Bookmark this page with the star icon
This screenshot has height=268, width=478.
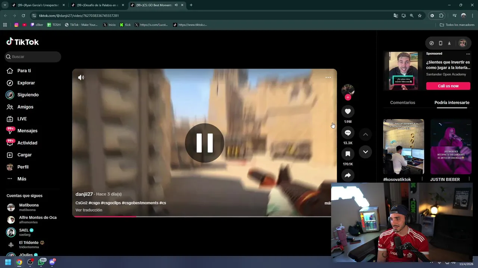(420, 16)
